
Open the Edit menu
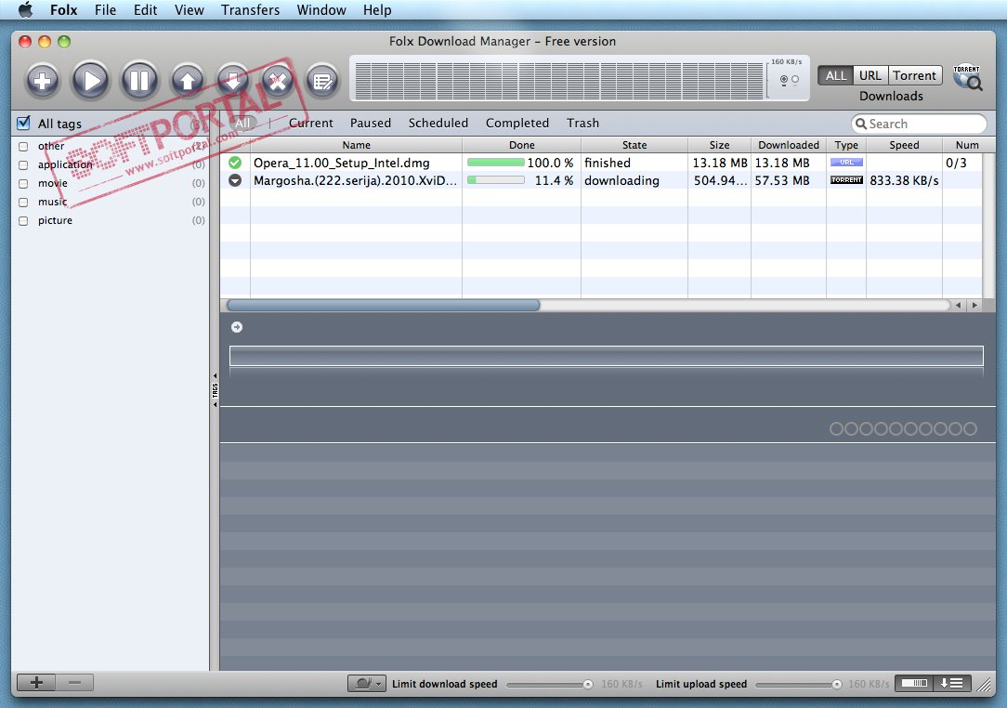[145, 10]
